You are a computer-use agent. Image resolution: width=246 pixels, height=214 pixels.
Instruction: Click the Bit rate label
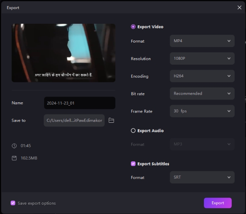[x=138, y=94]
